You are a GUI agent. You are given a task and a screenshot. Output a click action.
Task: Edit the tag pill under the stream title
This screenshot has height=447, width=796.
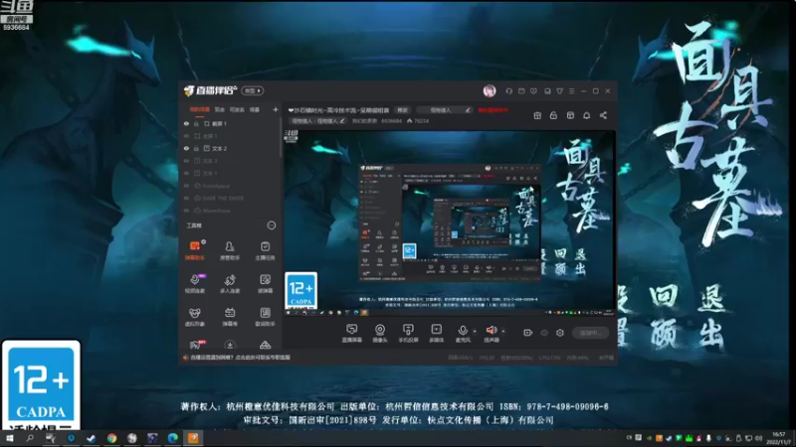pyautogui.click(x=318, y=120)
